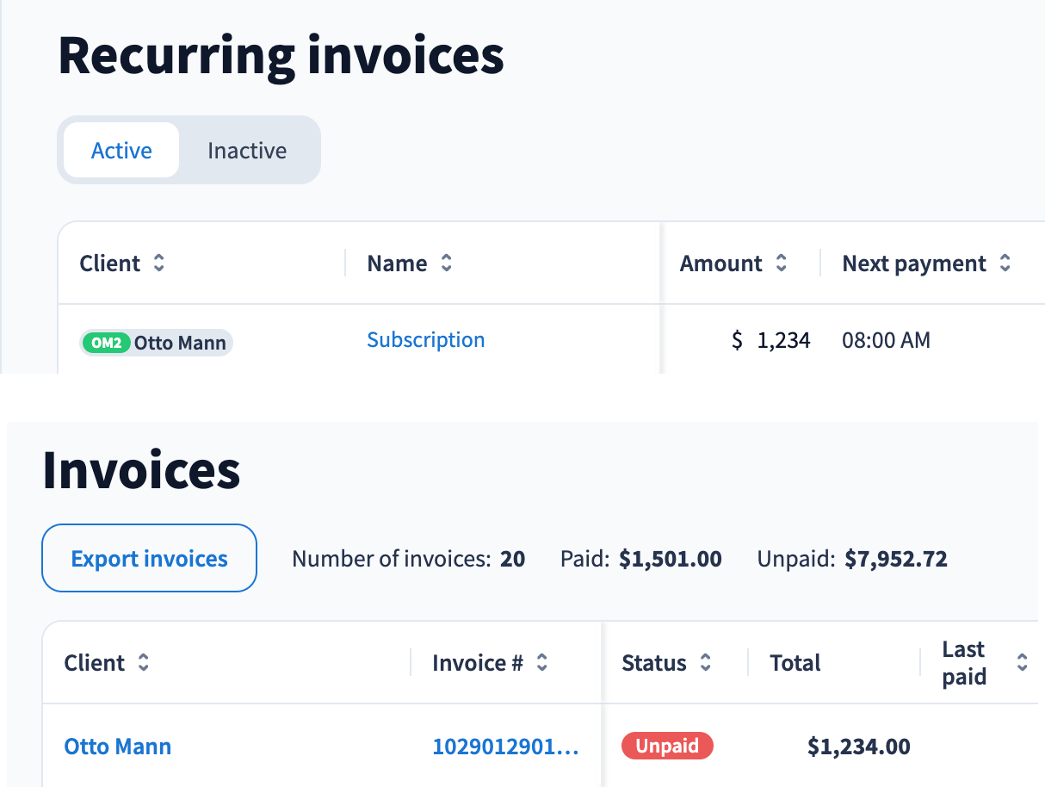Click Client sort arrows in Invoices table
Screen dimensions: 1045x787
pos(143,663)
